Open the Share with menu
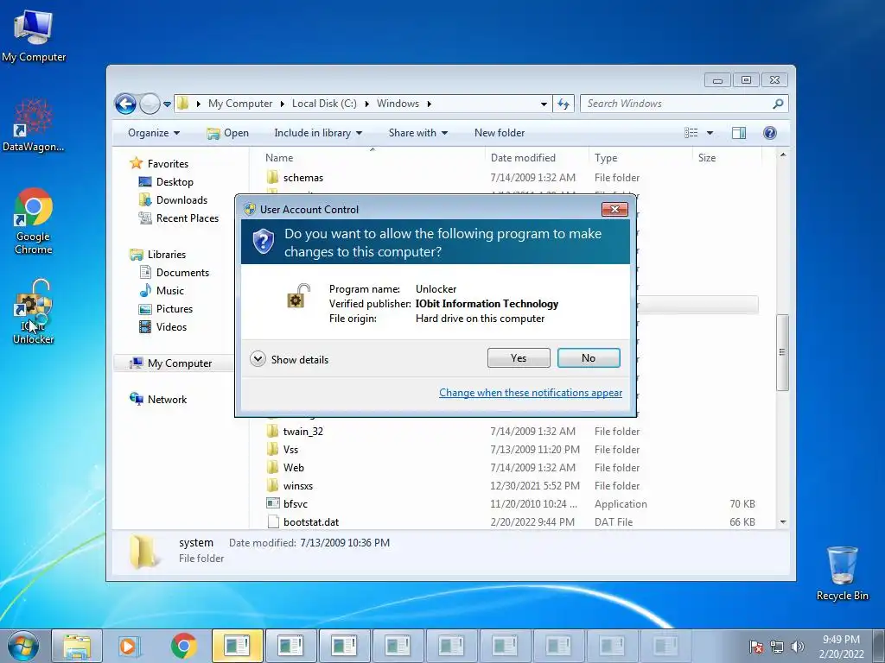Image resolution: width=885 pixels, height=663 pixels. tap(417, 133)
